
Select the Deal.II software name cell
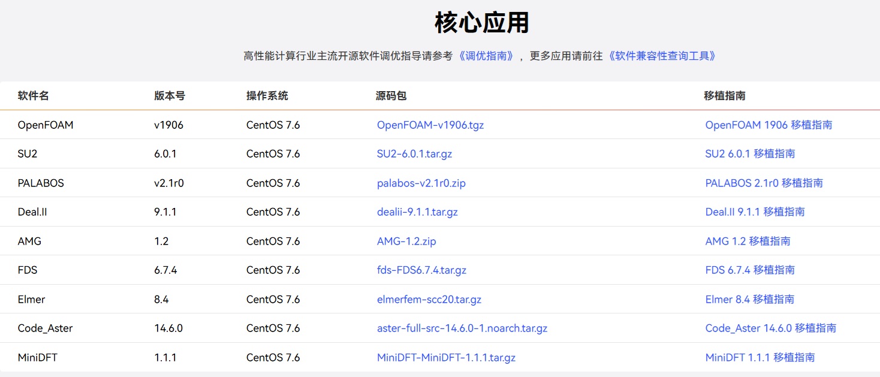pos(32,212)
